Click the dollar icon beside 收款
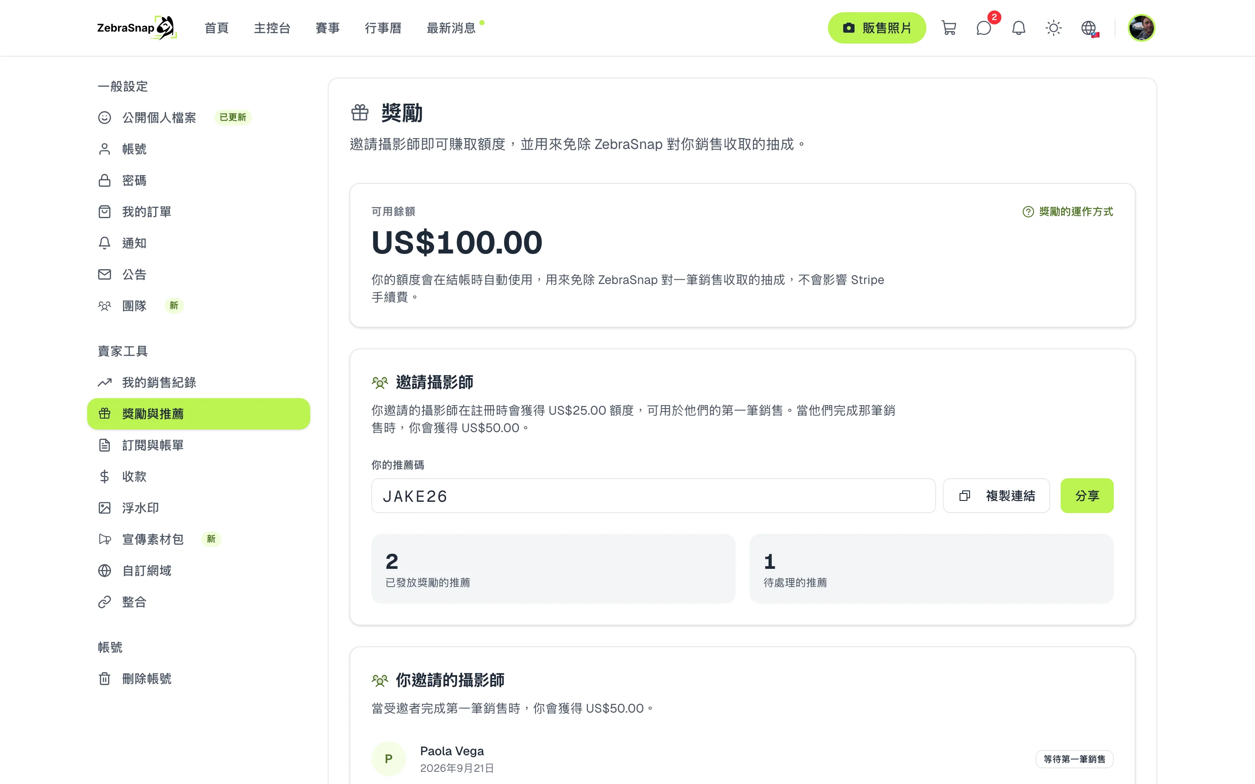This screenshot has height=784, width=1255. click(105, 476)
